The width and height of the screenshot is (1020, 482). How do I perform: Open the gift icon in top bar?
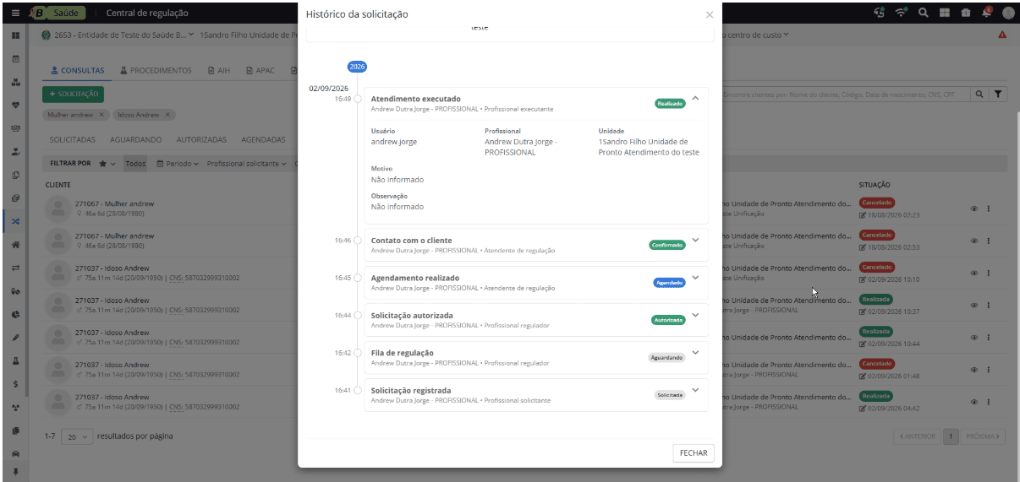[x=966, y=13]
